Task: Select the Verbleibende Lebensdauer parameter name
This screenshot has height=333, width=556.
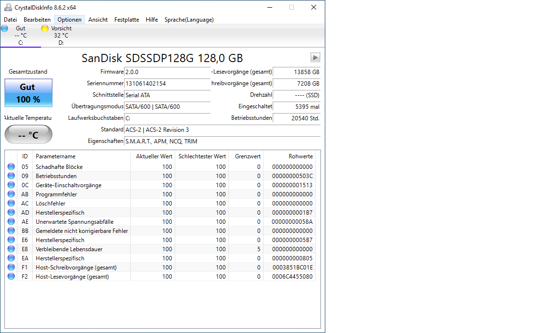Action: (69, 250)
